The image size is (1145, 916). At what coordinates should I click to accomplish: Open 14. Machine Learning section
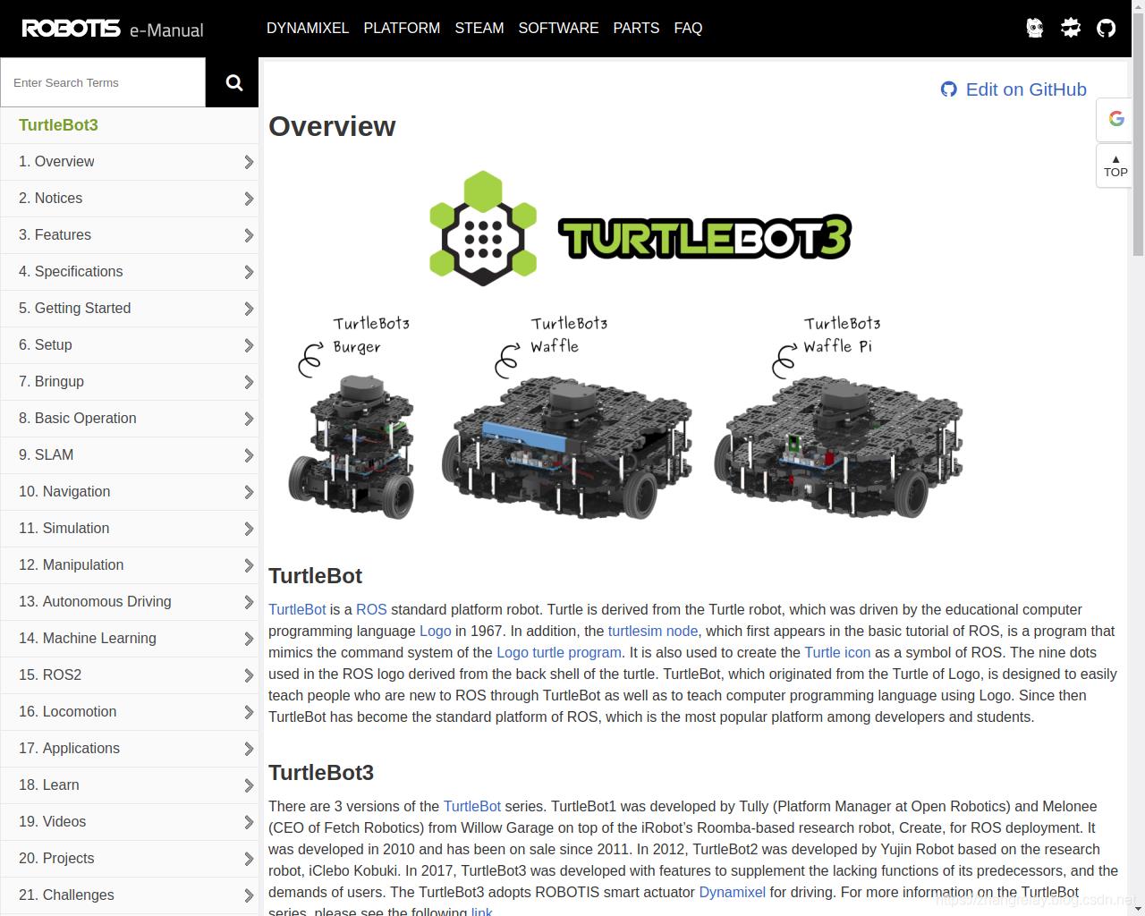coord(130,639)
